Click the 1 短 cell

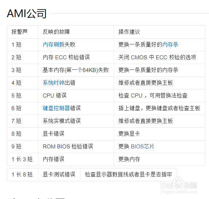[23, 45]
